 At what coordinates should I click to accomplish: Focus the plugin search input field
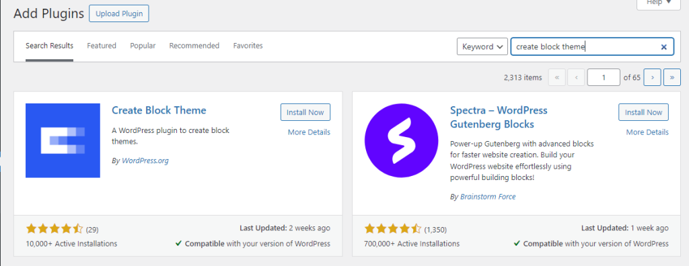click(587, 46)
